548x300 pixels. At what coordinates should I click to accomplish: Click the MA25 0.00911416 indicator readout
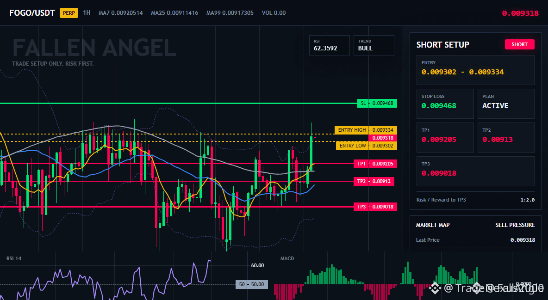[x=174, y=13]
